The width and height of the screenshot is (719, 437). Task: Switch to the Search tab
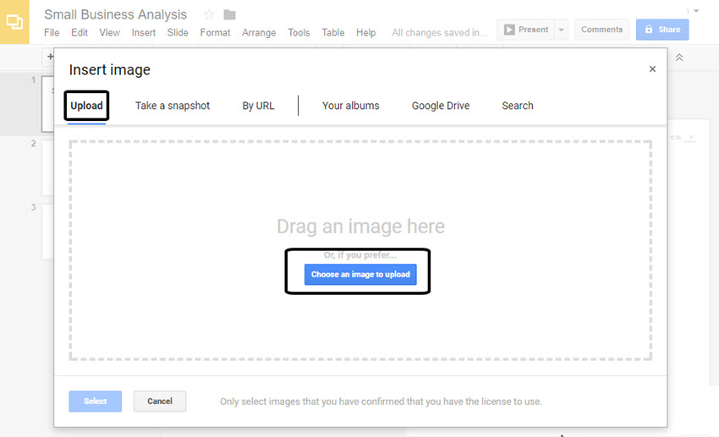tap(517, 106)
